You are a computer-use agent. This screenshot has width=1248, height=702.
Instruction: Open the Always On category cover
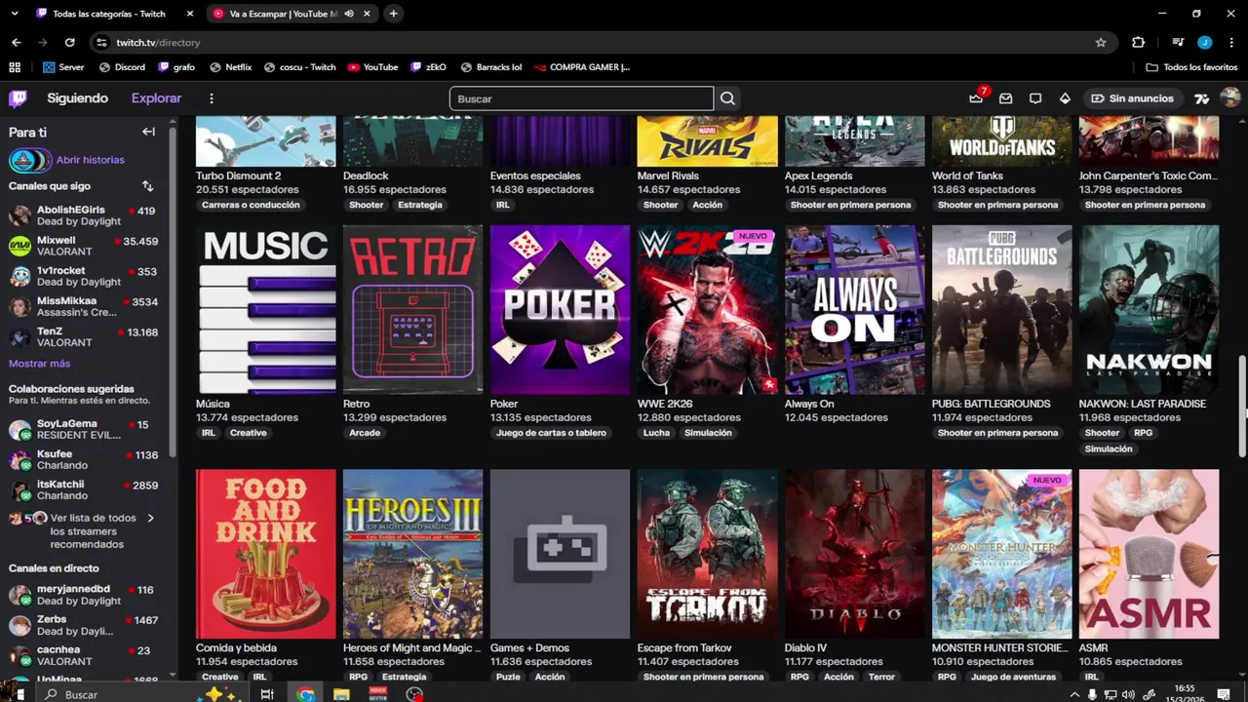coord(854,310)
